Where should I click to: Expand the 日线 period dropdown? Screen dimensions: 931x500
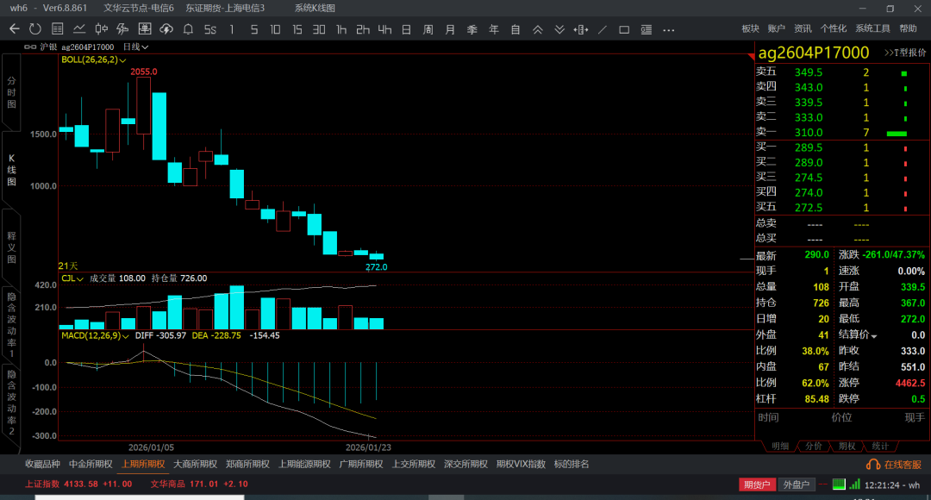135,47
